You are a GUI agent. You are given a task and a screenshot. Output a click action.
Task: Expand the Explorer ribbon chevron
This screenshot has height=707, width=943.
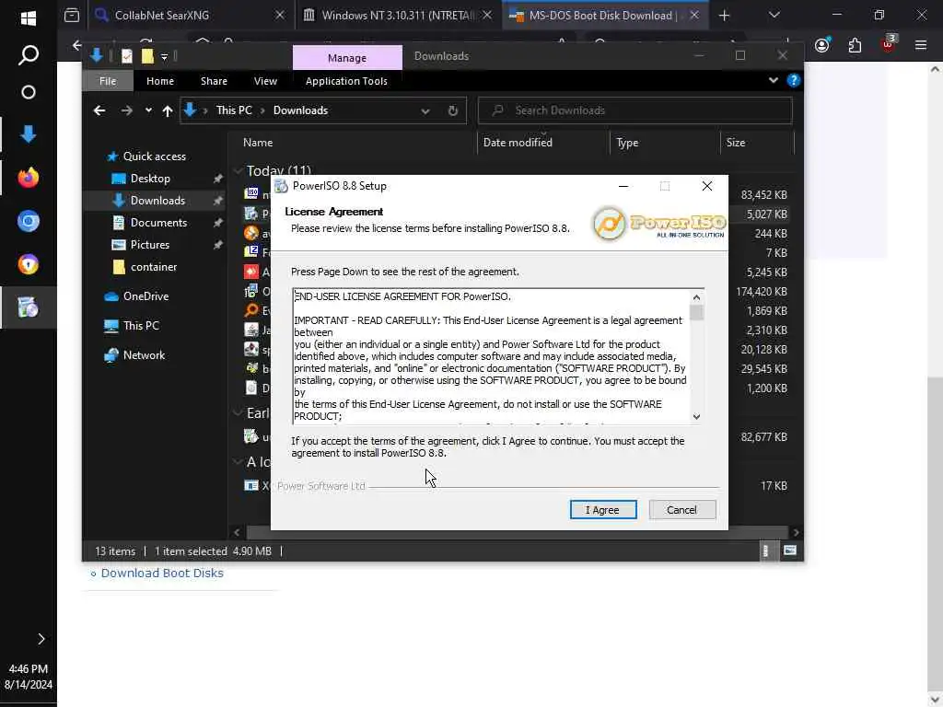pyautogui.click(x=774, y=81)
